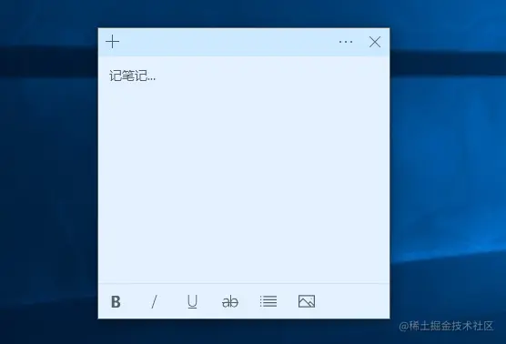This screenshot has width=506, height=344.
Task: Add a new sticky note
Action: point(112,42)
